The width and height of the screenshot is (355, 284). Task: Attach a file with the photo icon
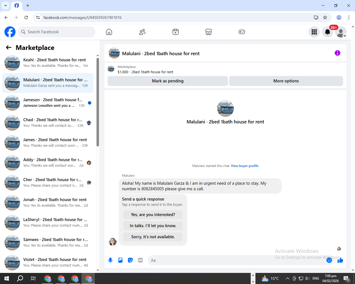[120, 260]
